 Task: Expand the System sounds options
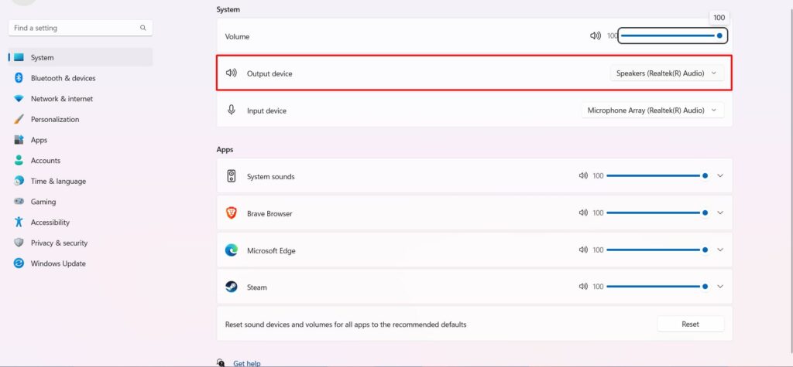[x=720, y=176]
